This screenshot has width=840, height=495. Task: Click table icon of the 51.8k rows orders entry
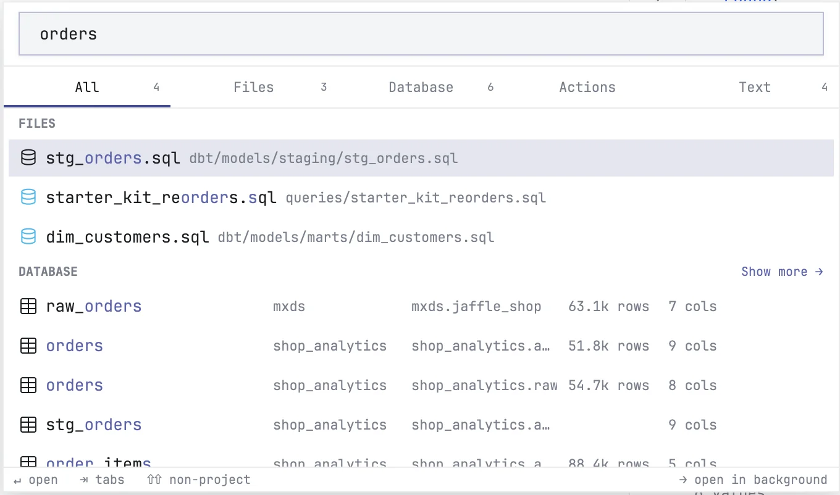click(28, 346)
